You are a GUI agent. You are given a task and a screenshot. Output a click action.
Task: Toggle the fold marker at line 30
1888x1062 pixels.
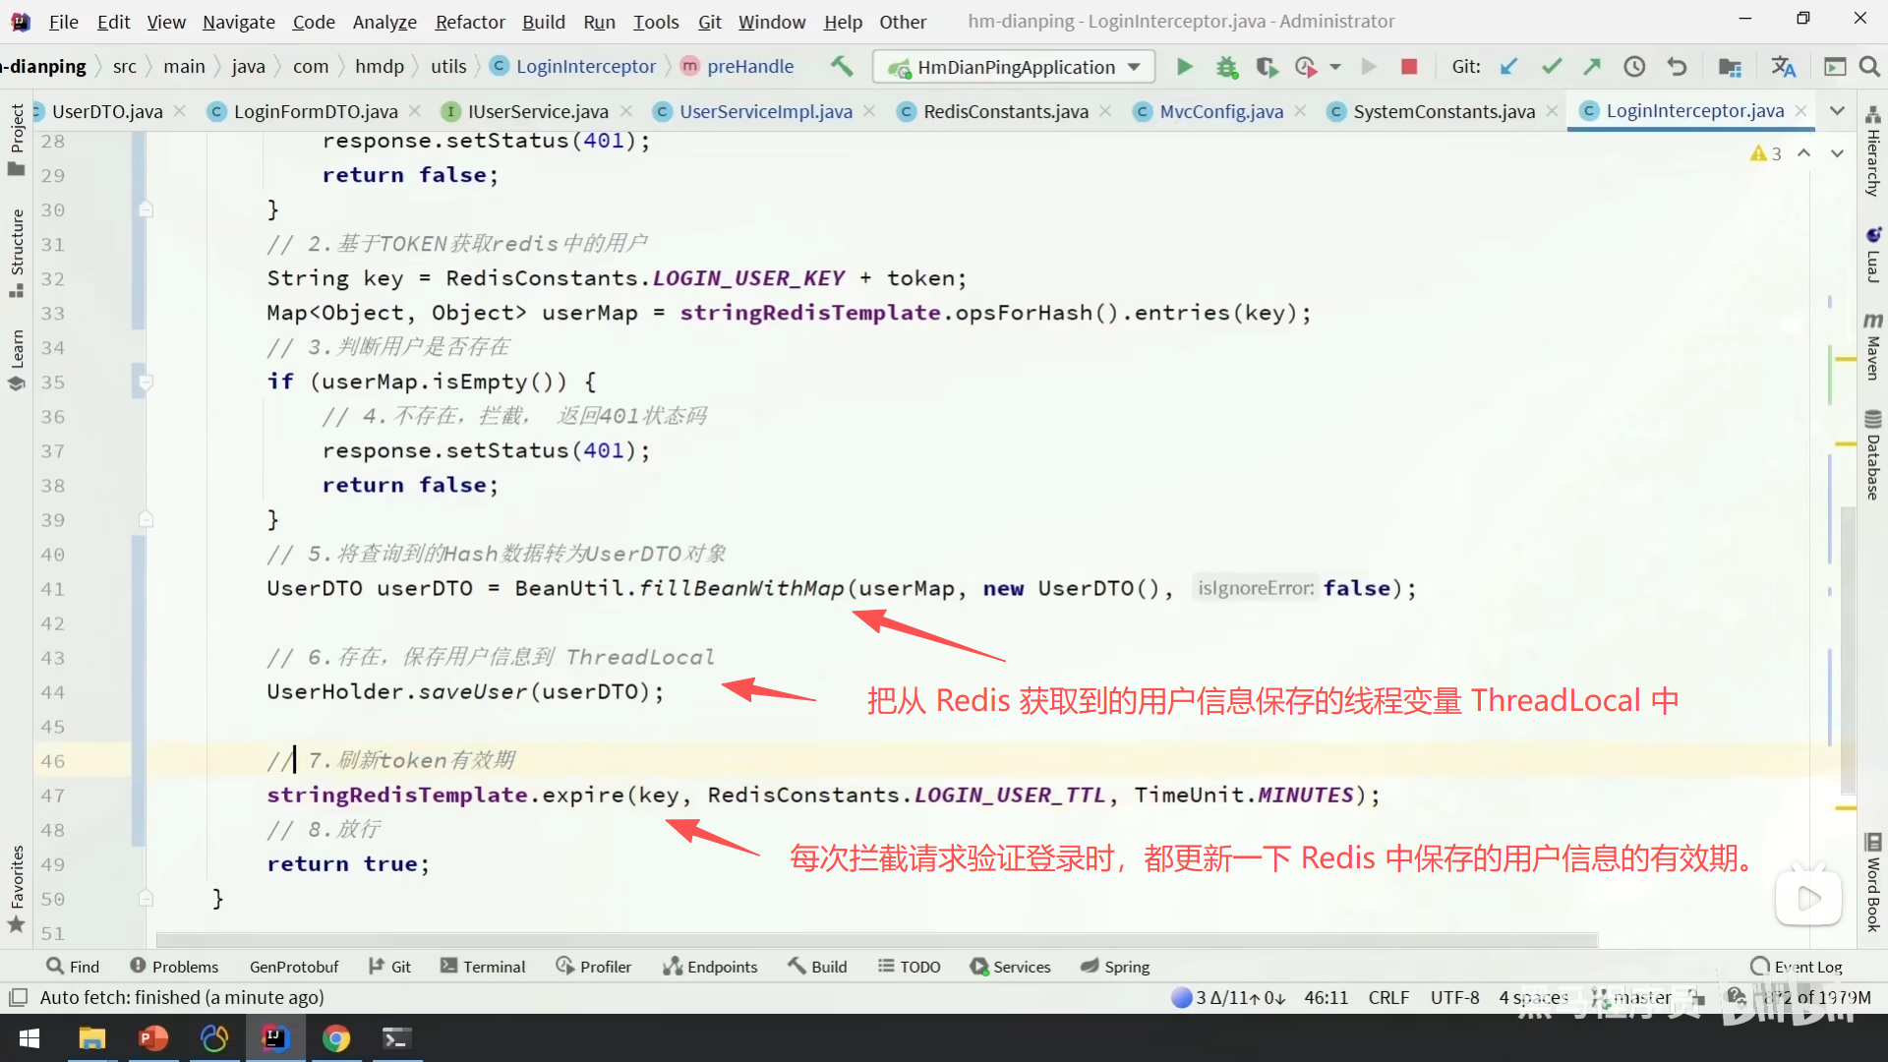point(146,209)
